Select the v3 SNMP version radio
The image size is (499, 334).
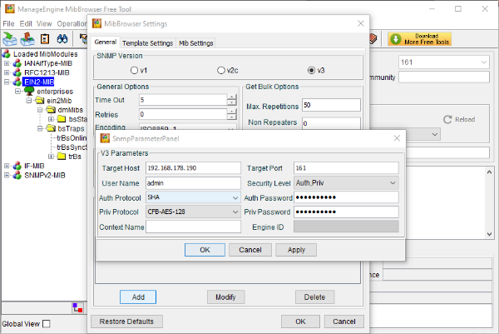(312, 70)
